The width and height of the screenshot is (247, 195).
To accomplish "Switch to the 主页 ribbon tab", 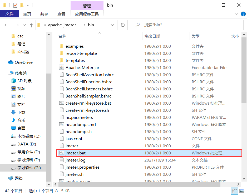I will coord(27,14).
